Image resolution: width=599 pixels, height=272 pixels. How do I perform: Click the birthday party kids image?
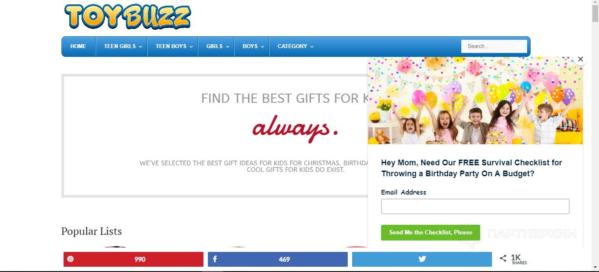(x=475, y=101)
